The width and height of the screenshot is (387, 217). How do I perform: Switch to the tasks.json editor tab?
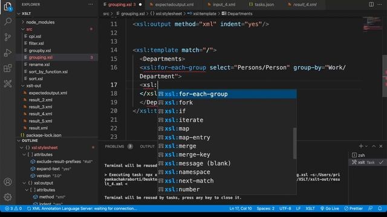pyautogui.click(x=264, y=4)
